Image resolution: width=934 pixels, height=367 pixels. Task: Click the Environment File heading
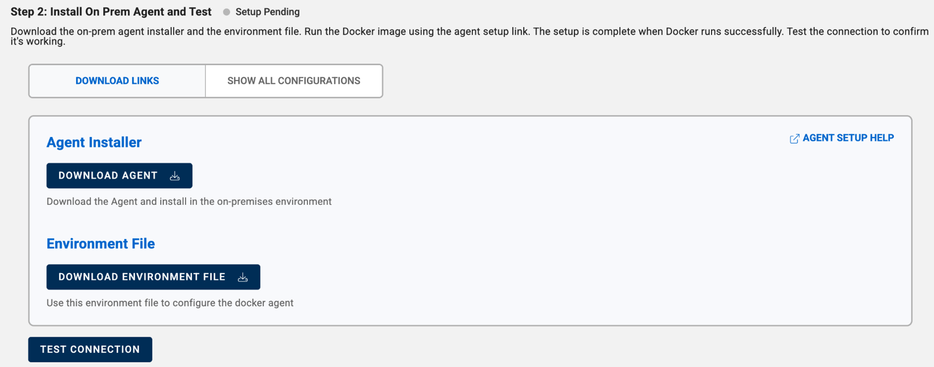click(x=100, y=244)
